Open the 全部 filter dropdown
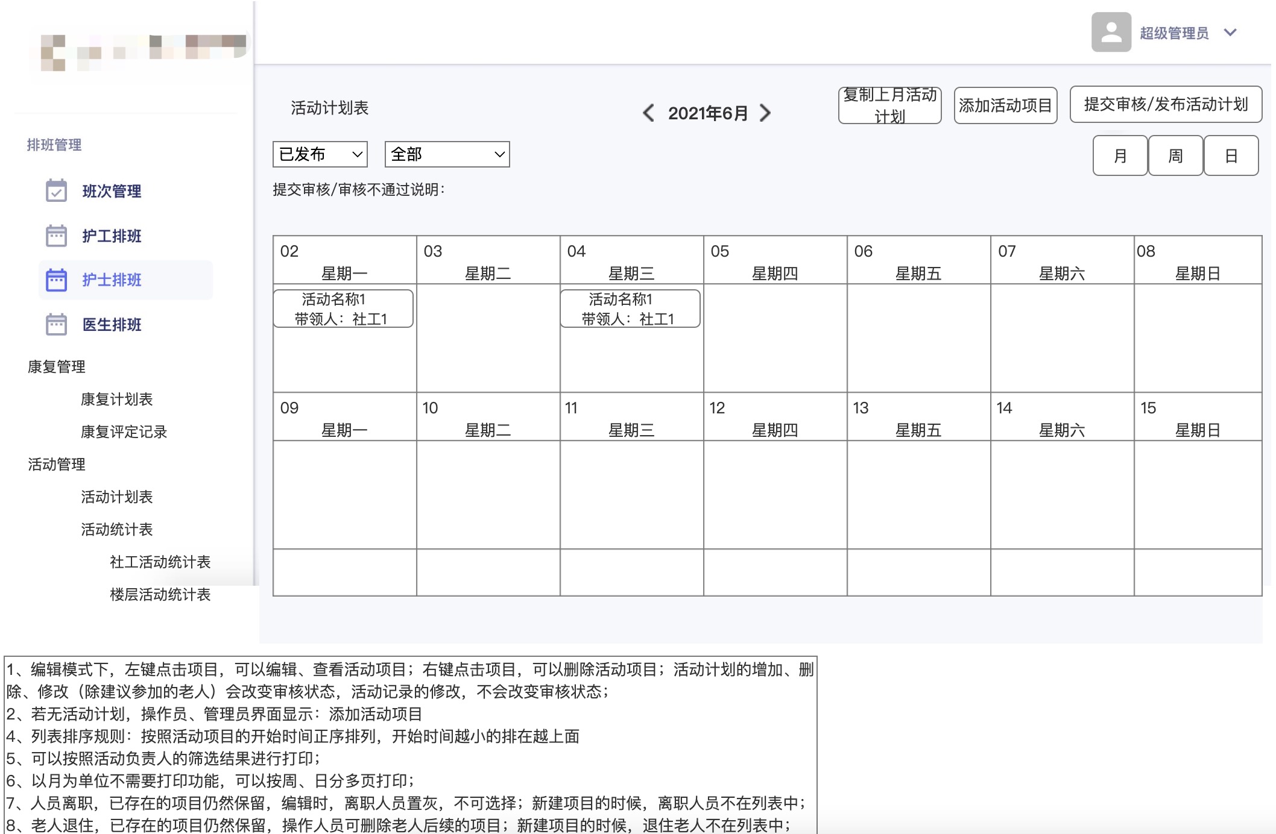Screen dimensions: 1276x834 pos(447,154)
